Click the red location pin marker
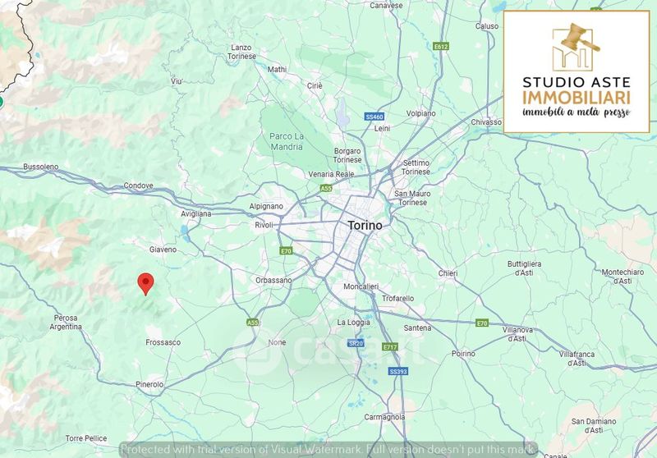The image size is (657, 458). (146, 284)
